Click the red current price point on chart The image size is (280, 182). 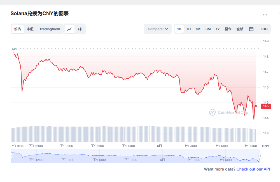256,106
